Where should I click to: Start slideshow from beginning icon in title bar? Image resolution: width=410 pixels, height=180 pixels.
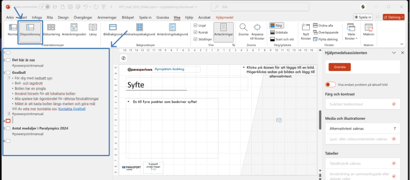tap(104, 7)
